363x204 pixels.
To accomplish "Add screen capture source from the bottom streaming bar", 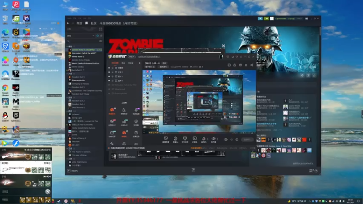I will tap(166, 140).
